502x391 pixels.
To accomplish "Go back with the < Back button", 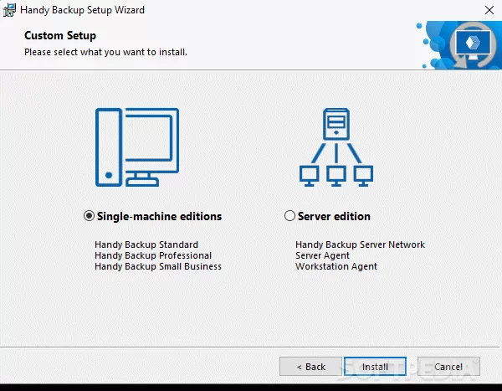I will coord(310,367).
